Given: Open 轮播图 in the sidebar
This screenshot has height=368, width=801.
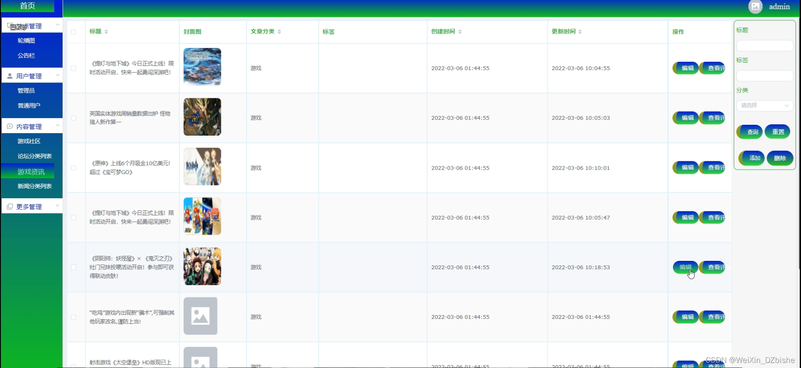Looking at the screenshot, I should click(26, 40).
